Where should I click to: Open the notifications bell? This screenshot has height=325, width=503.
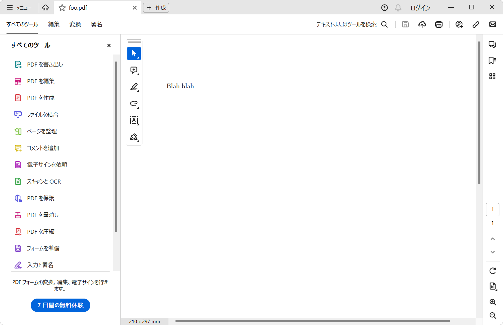(x=398, y=8)
